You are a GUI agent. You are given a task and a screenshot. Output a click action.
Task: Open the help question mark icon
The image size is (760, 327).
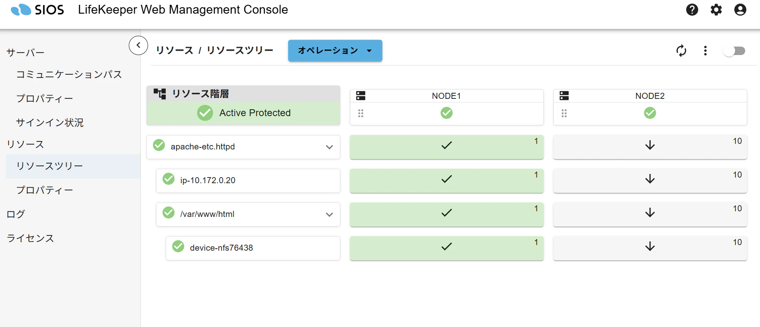click(692, 10)
